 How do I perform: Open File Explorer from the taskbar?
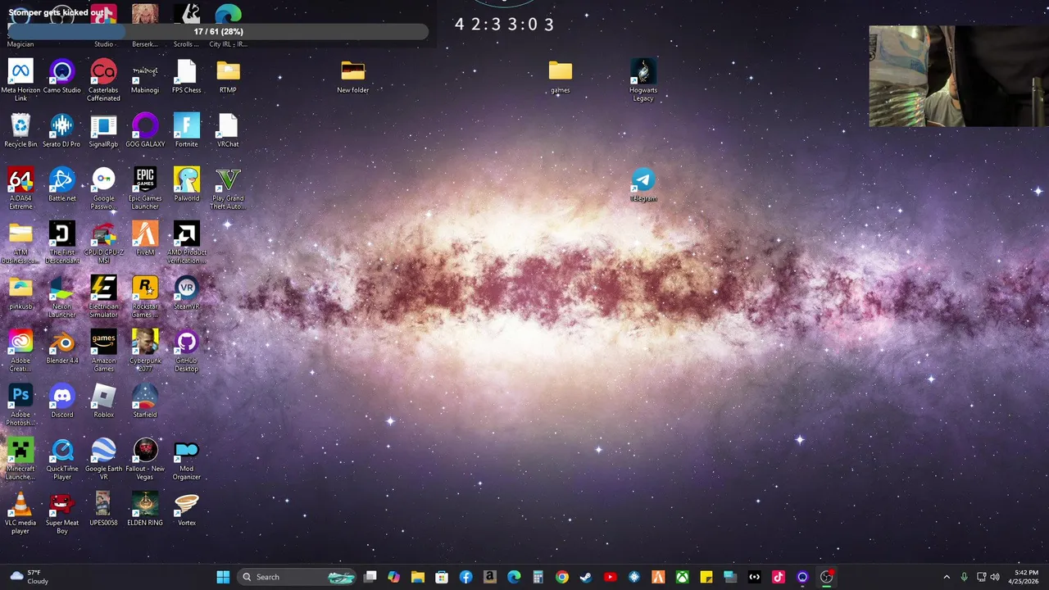pyautogui.click(x=418, y=577)
